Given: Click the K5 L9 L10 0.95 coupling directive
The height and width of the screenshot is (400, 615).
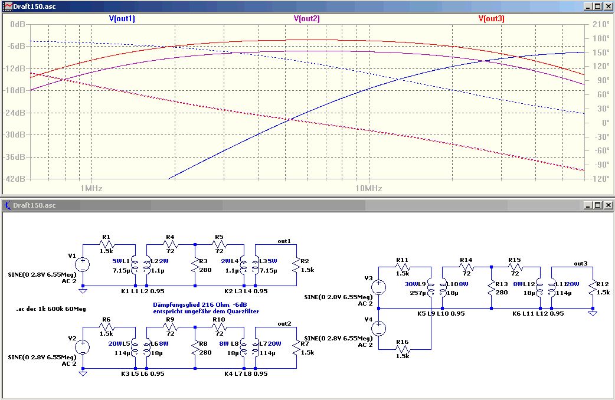Looking at the screenshot, I should pos(441,313).
